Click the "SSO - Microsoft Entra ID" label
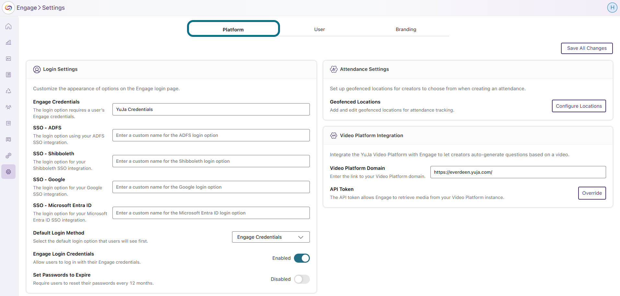 coord(62,205)
